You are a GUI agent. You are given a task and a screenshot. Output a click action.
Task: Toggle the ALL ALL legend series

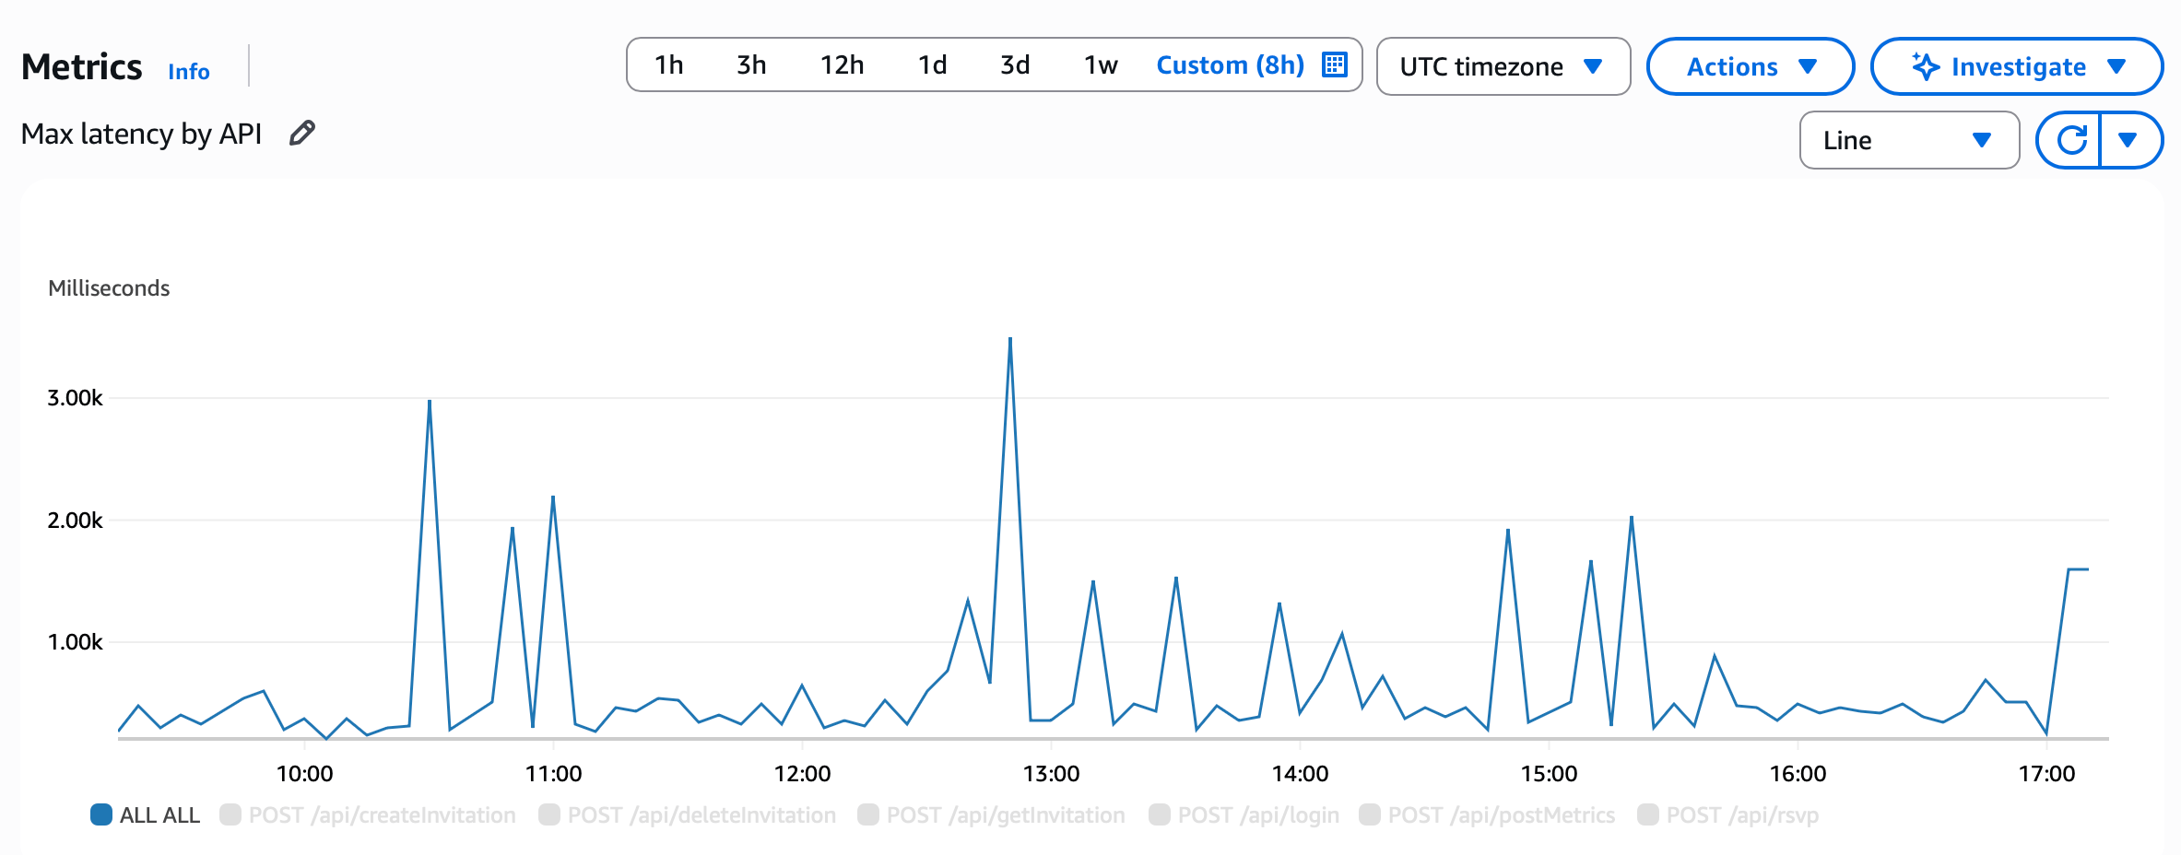click(x=145, y=815)
